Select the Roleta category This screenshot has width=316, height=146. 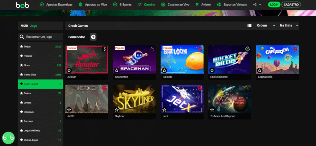click(40, 93)
